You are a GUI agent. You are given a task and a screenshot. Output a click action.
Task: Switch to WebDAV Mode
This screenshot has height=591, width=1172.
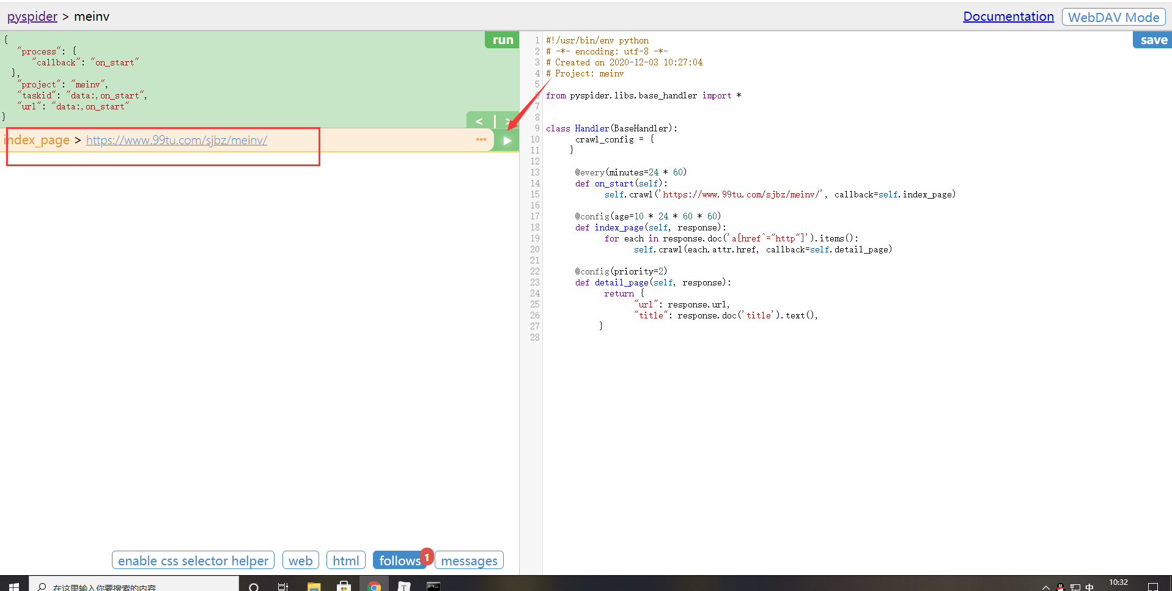[1113, 17]
